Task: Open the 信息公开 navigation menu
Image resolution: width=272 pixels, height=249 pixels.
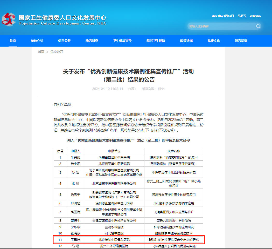Action: point(64,41)
